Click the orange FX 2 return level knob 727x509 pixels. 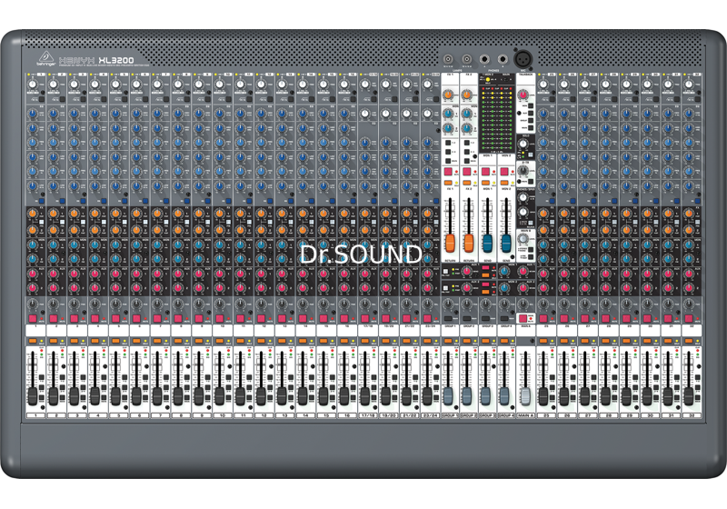[x=467, y=95]
